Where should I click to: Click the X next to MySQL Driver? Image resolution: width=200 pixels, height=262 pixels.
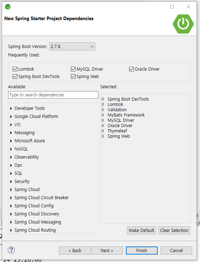click(103, 120)
